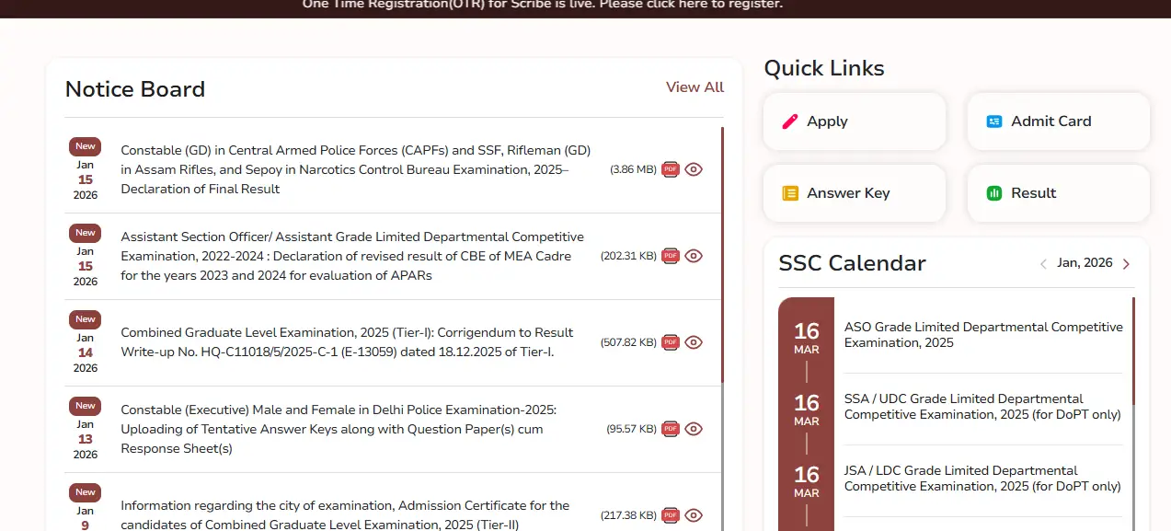Click View All on the Notice Board
This screenshot has height=531, width=1171.
694,87
